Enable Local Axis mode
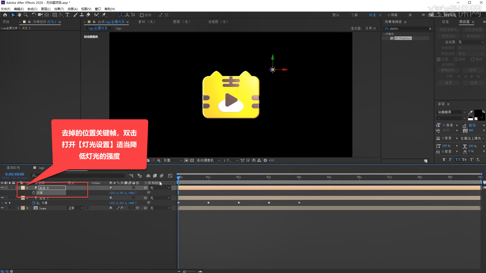The width and height of the screenshot is (486, 273). coord(121,15)
